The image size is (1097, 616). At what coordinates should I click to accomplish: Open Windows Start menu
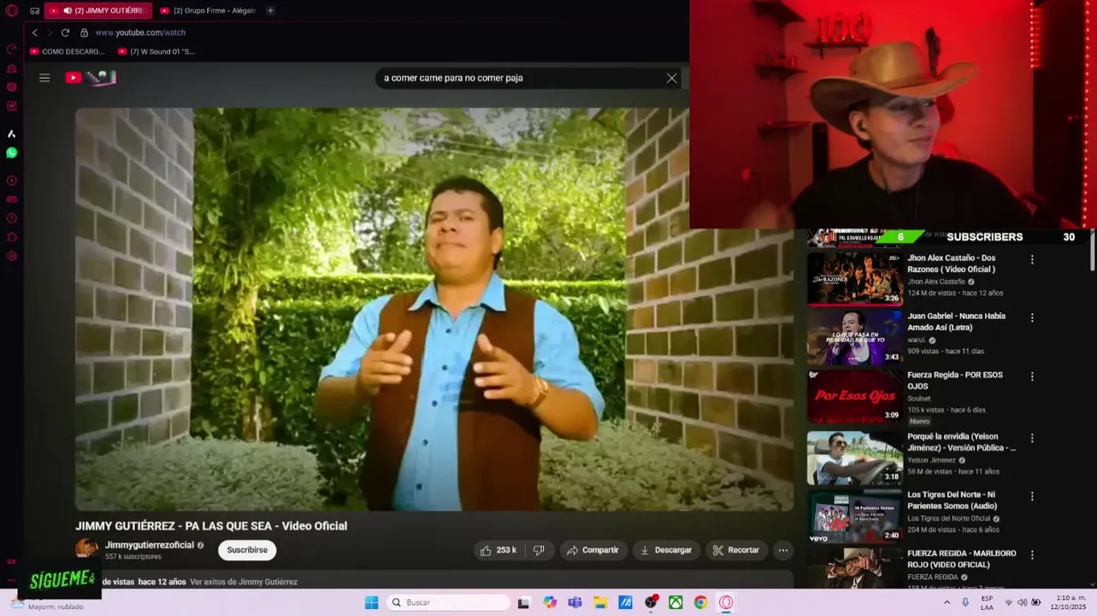click(x=371, y=602)
